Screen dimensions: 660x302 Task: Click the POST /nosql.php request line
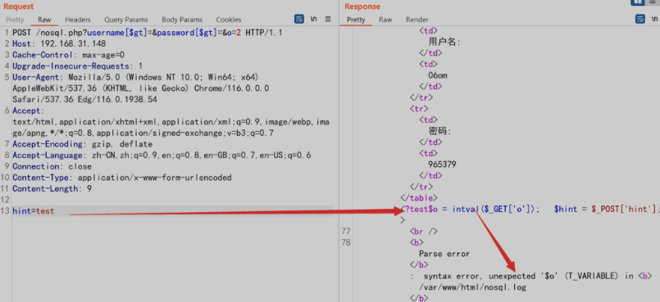click(148, 33)
